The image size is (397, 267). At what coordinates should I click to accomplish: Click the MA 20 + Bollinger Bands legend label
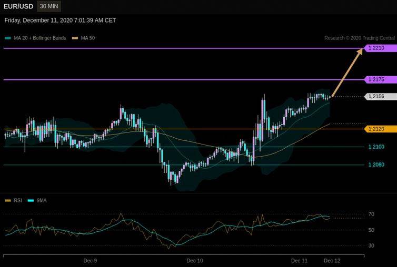[39, 38]
